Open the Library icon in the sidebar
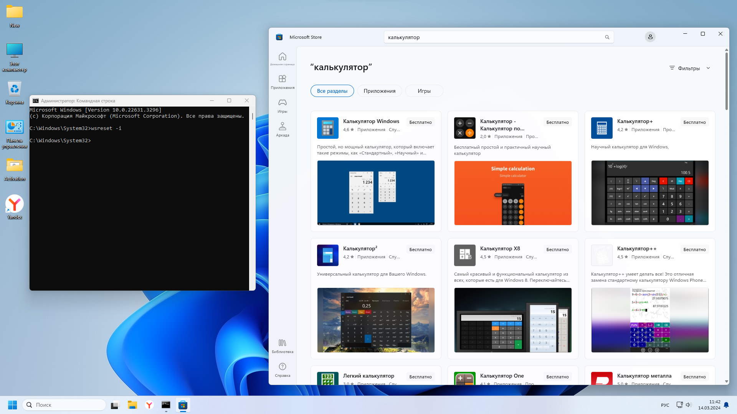 pyautogui.click(x=282, y=343)
